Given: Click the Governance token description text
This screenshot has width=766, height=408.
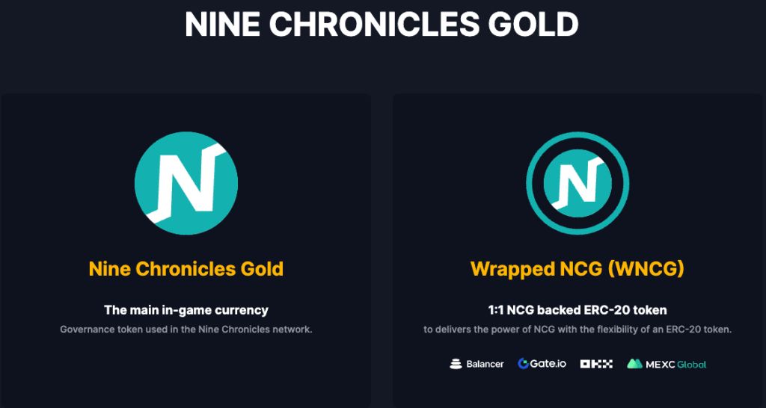Looking at the screenshot, I should [186, 330].
